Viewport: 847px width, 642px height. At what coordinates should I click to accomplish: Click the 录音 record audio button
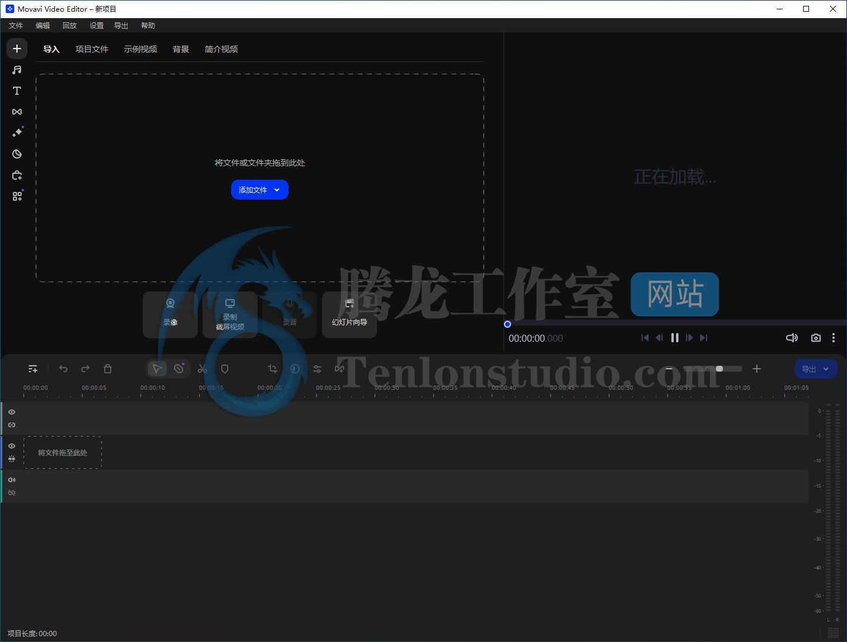290,314
